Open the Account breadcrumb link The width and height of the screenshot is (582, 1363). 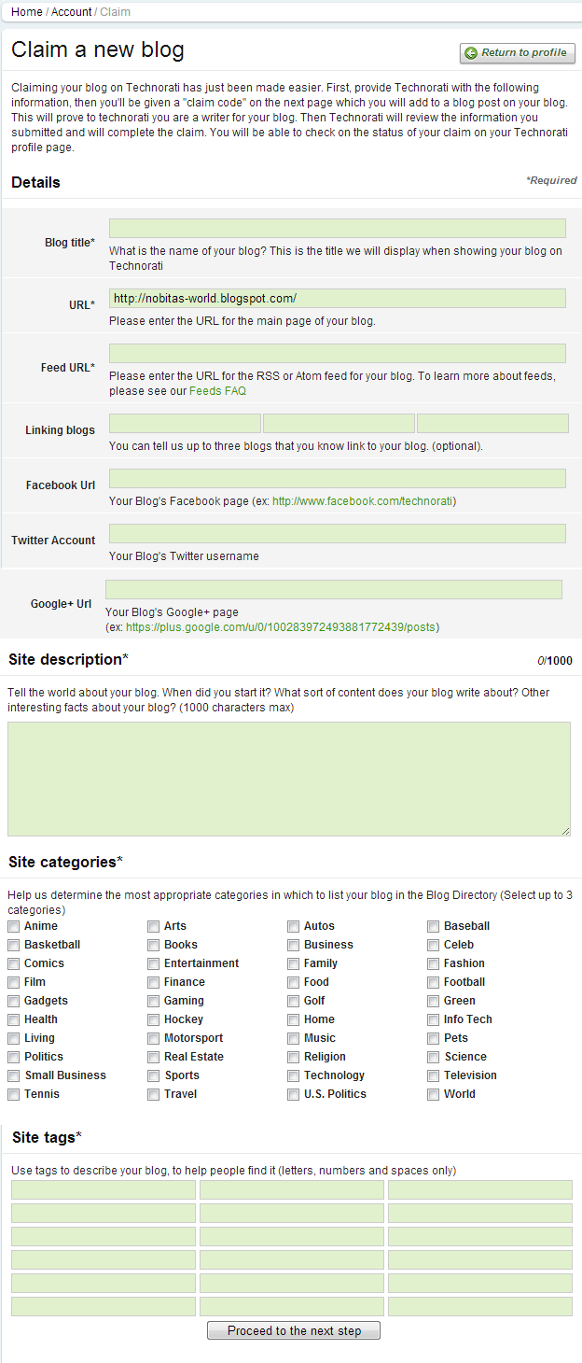pos(72,12)
